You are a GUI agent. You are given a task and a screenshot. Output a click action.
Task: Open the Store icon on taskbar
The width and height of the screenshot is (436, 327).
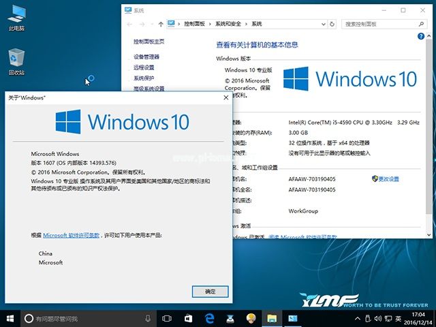click(x=188, y=319)
